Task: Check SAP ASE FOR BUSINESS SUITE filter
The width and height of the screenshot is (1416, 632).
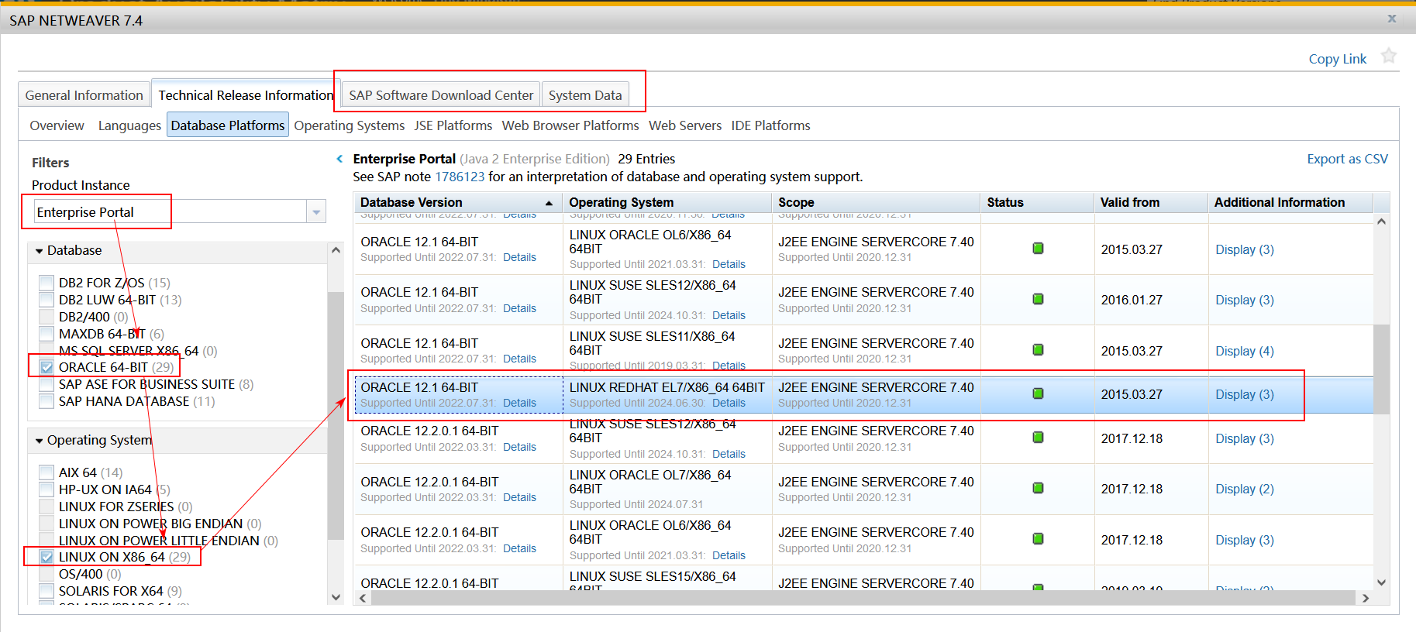Action: click(47, 384)
